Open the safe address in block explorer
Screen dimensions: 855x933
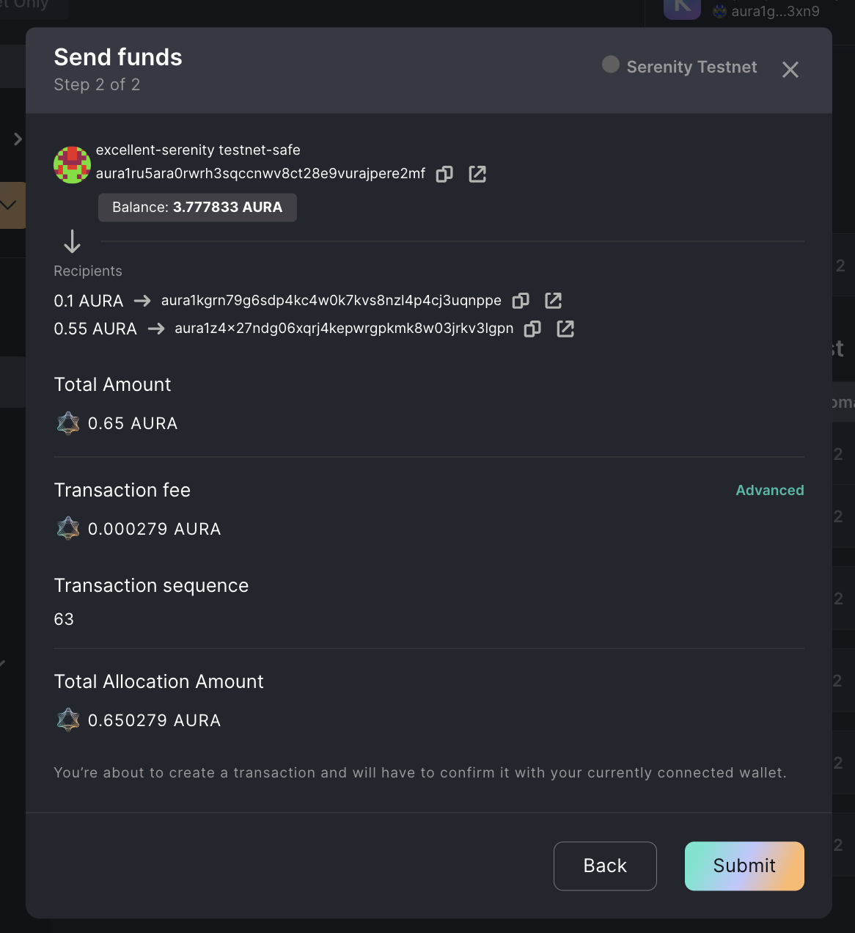[x=477, y=174]
